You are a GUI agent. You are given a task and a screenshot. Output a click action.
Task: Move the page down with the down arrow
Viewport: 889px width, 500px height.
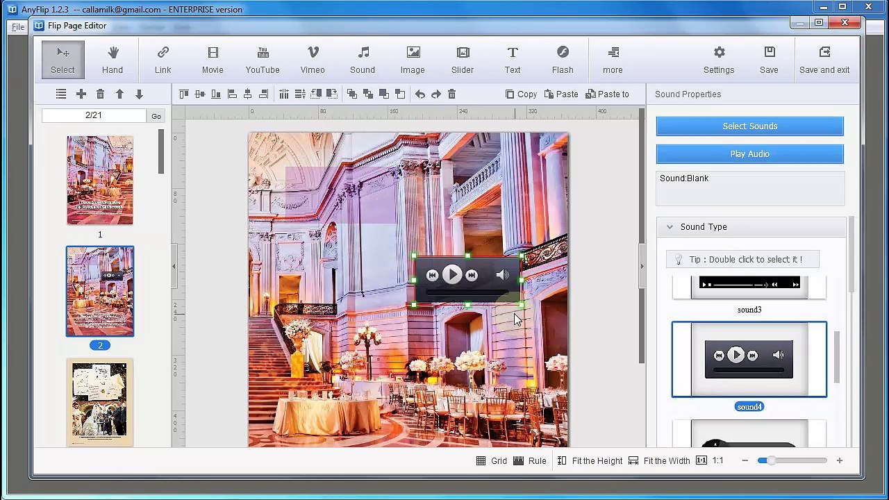139,94
